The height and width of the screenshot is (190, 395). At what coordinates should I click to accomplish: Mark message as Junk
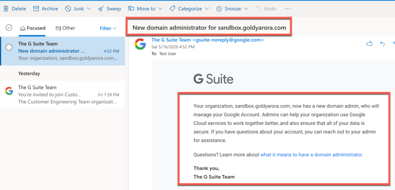coord(74,8)
